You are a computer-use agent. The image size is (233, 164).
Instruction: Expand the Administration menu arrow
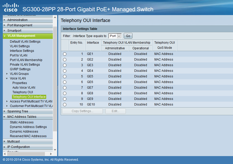click(x=4, y=20)
